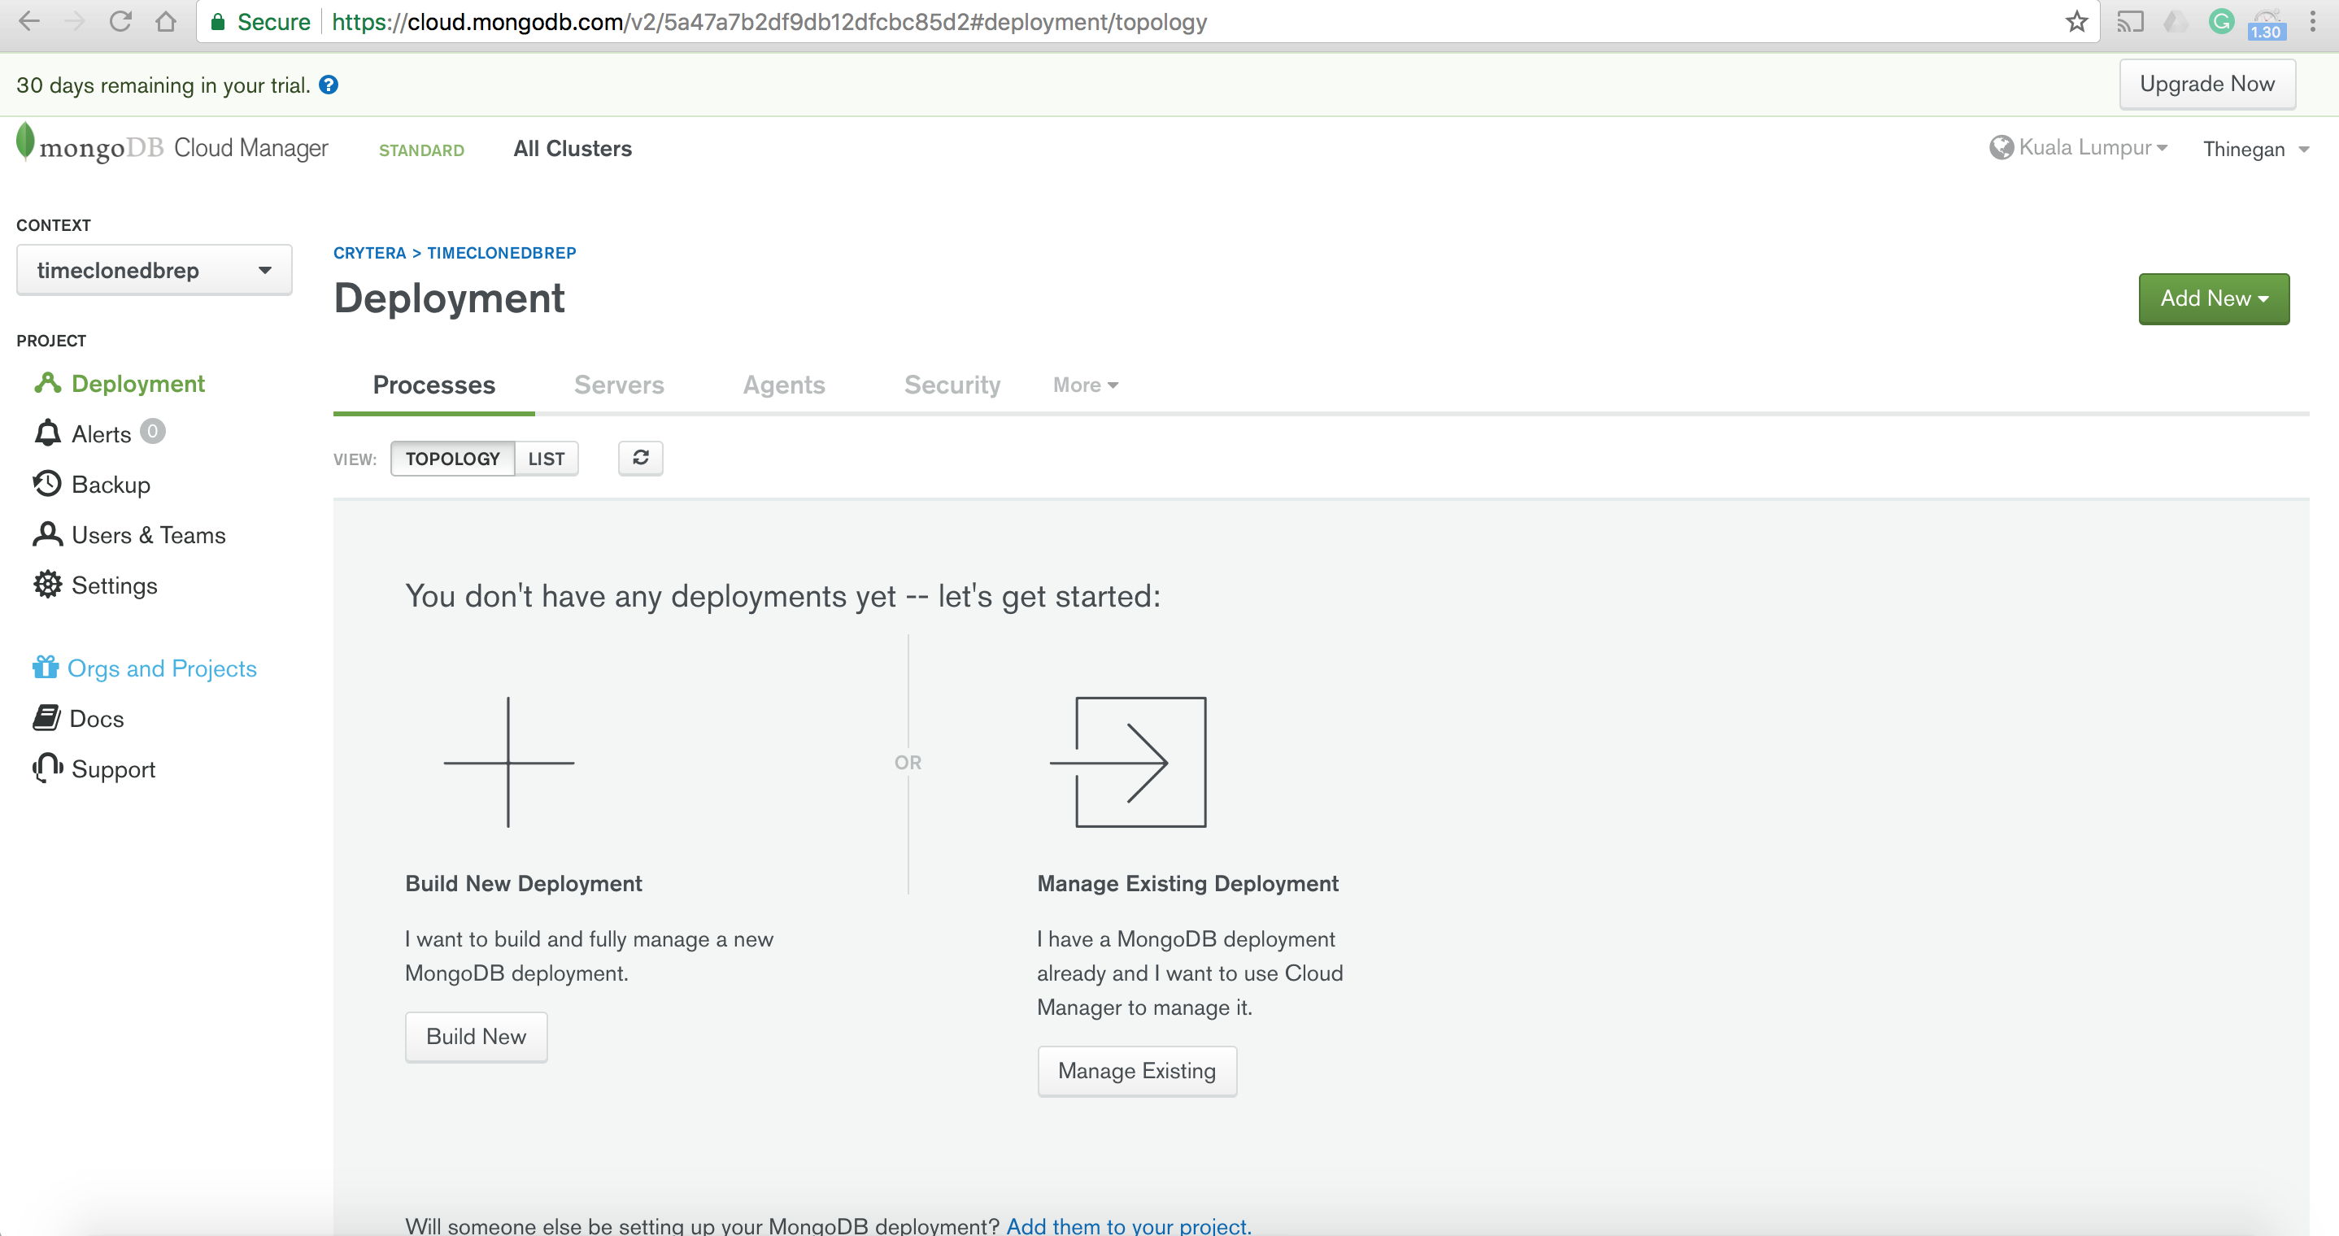Click the Users & Teams icon
This screenshot has height=1236, width=2339.
pyautogui.click(x=45, y=535)
